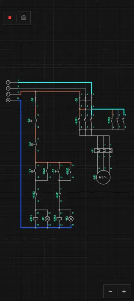Select the KM2 contactor coil

59,219
